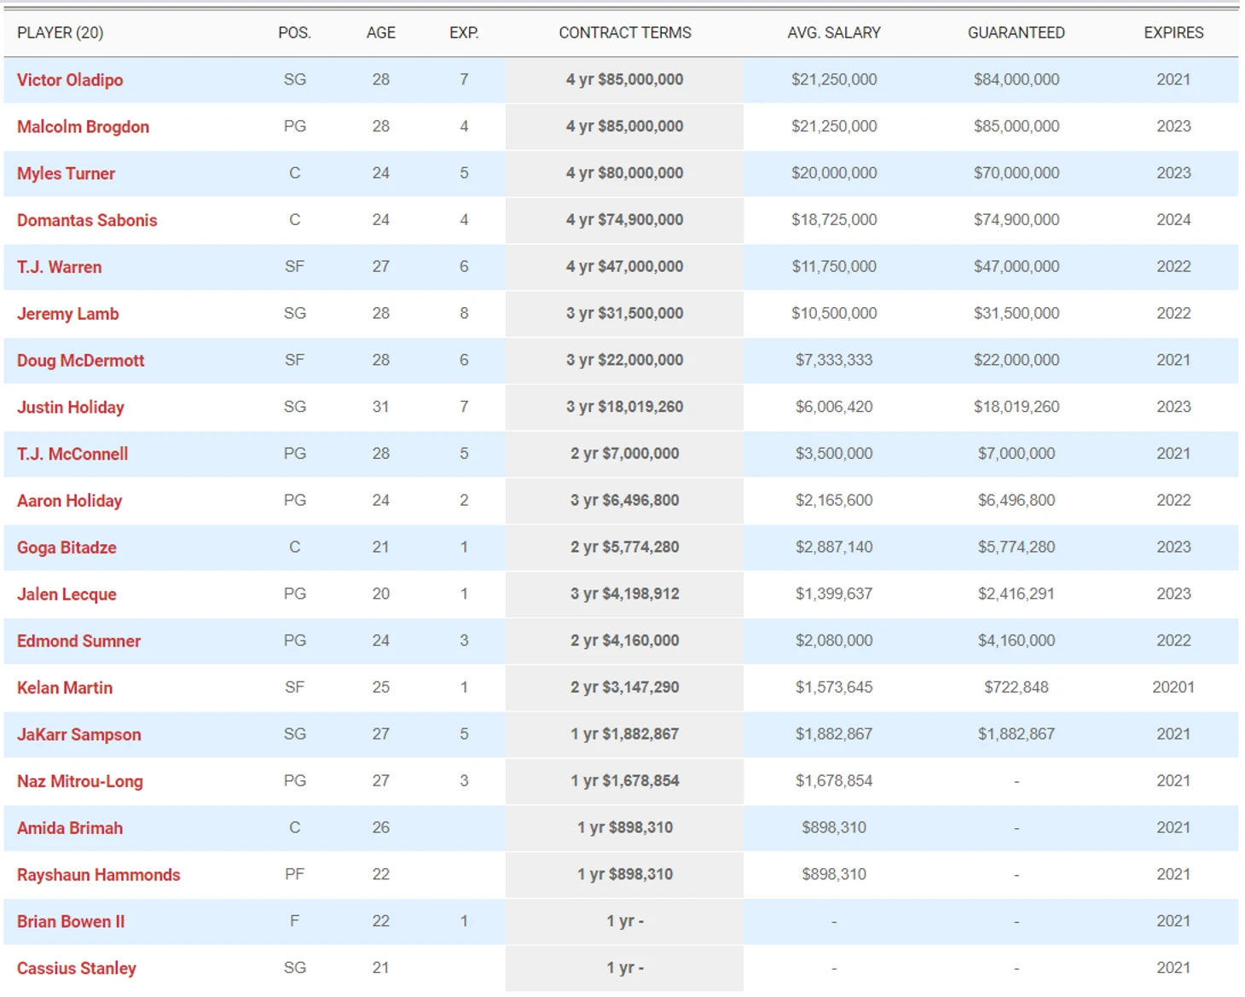The width and height of the screenshot is (1245, 997).
Task: Click the Kelan Martin name link
Action: pyautogui.click(x=65, y=688)
